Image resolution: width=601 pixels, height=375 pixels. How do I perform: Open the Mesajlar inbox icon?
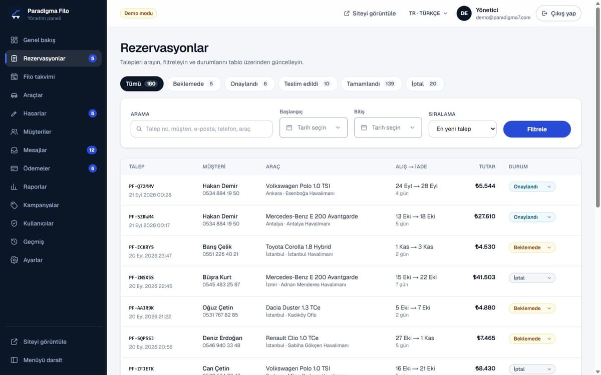click(x=14, y=150)
